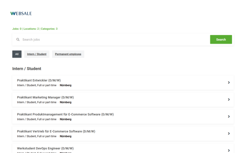Click chevron on Praktikant Produktmanagement row
Viewport: 246px width, 153px height.
click(x=229, y=116)
